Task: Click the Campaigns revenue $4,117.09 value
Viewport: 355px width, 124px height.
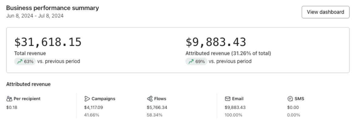Action: 93,107
